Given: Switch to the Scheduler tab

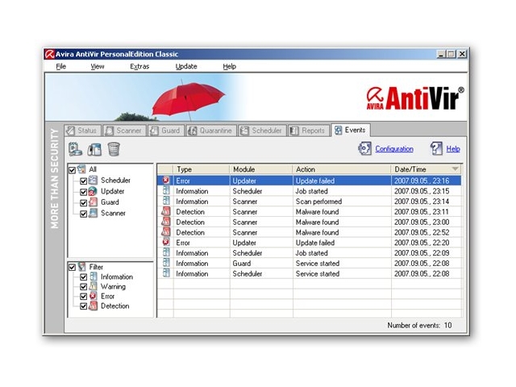Looking at the screenshot, I should 262,131.
